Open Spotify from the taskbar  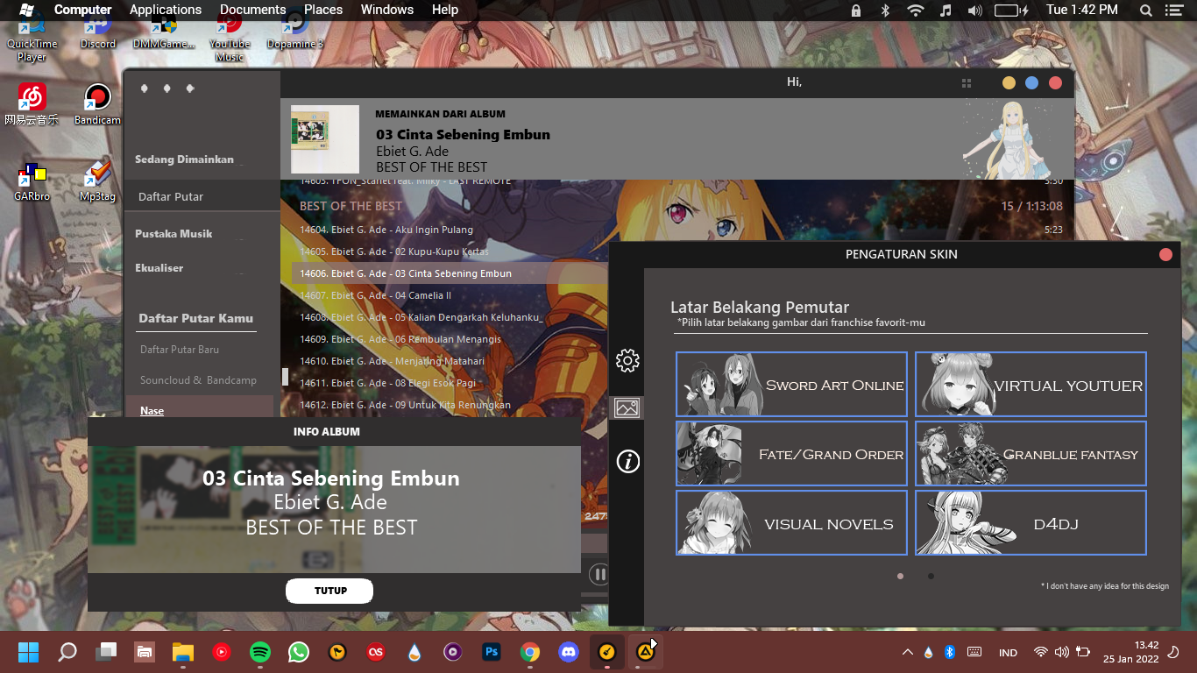click(260, 652)
